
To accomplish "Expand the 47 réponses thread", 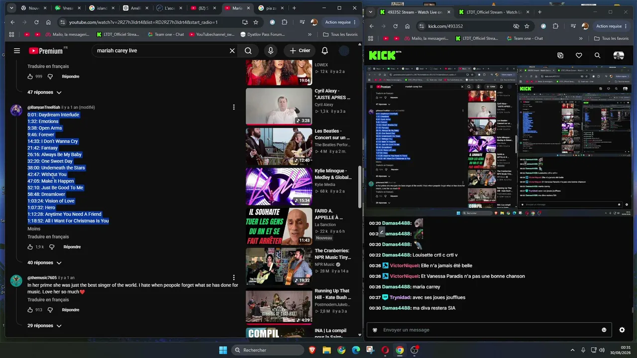I will coord(45,92).
